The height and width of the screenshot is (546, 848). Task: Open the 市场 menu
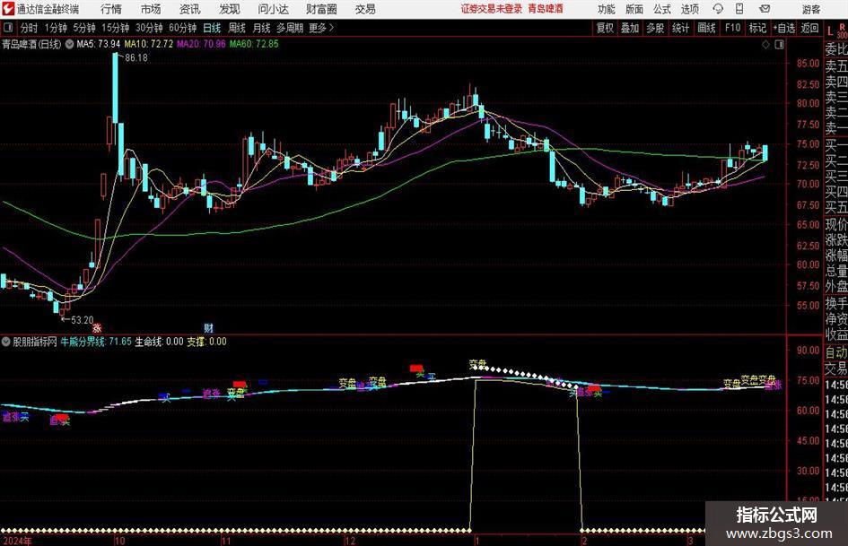[x=151, y=9]
